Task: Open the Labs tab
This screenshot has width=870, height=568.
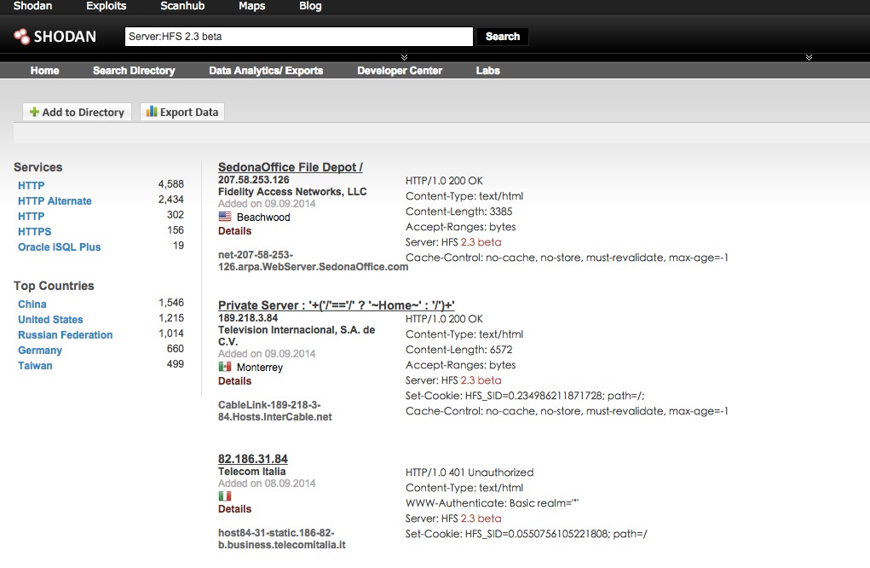Action: tap(487, 71)
